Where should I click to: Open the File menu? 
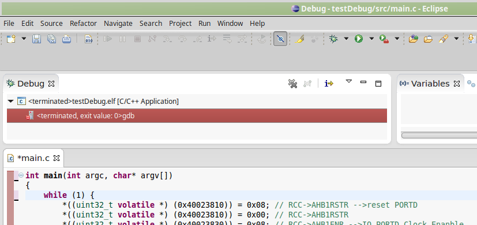tap(9, 24)
